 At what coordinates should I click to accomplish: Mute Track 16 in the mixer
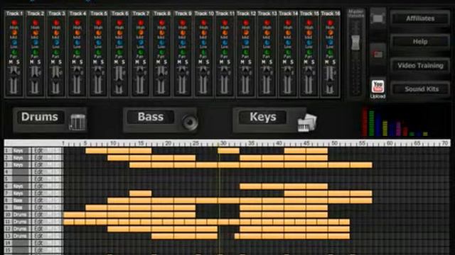point(326,62)
